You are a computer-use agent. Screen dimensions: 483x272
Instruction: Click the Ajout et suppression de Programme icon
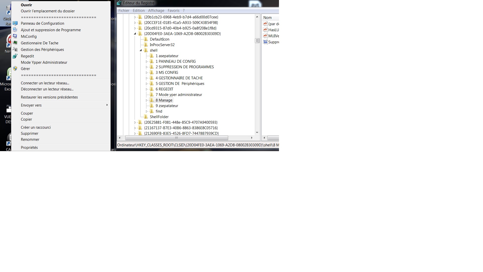coord(15,30)
